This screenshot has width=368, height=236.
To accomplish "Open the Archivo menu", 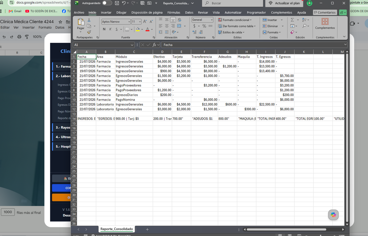I will [79, 12].
